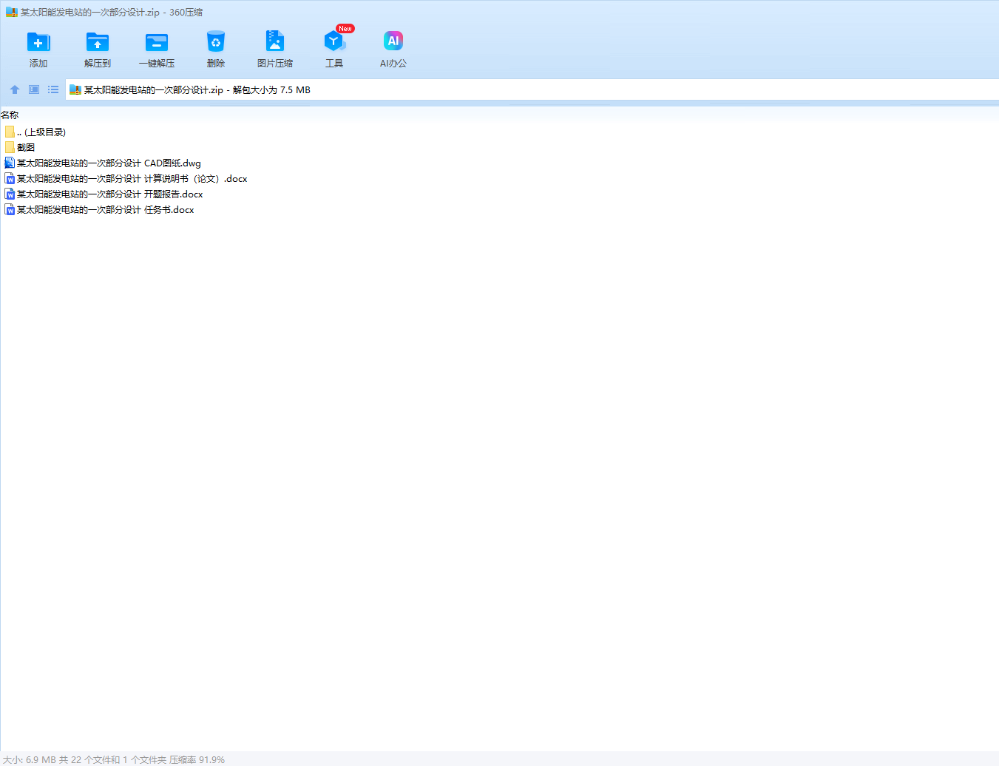Image resolution: width=999 pixels, height=766 pixels.
Task: Click the address path input field
Action: [x=532, y=89]
